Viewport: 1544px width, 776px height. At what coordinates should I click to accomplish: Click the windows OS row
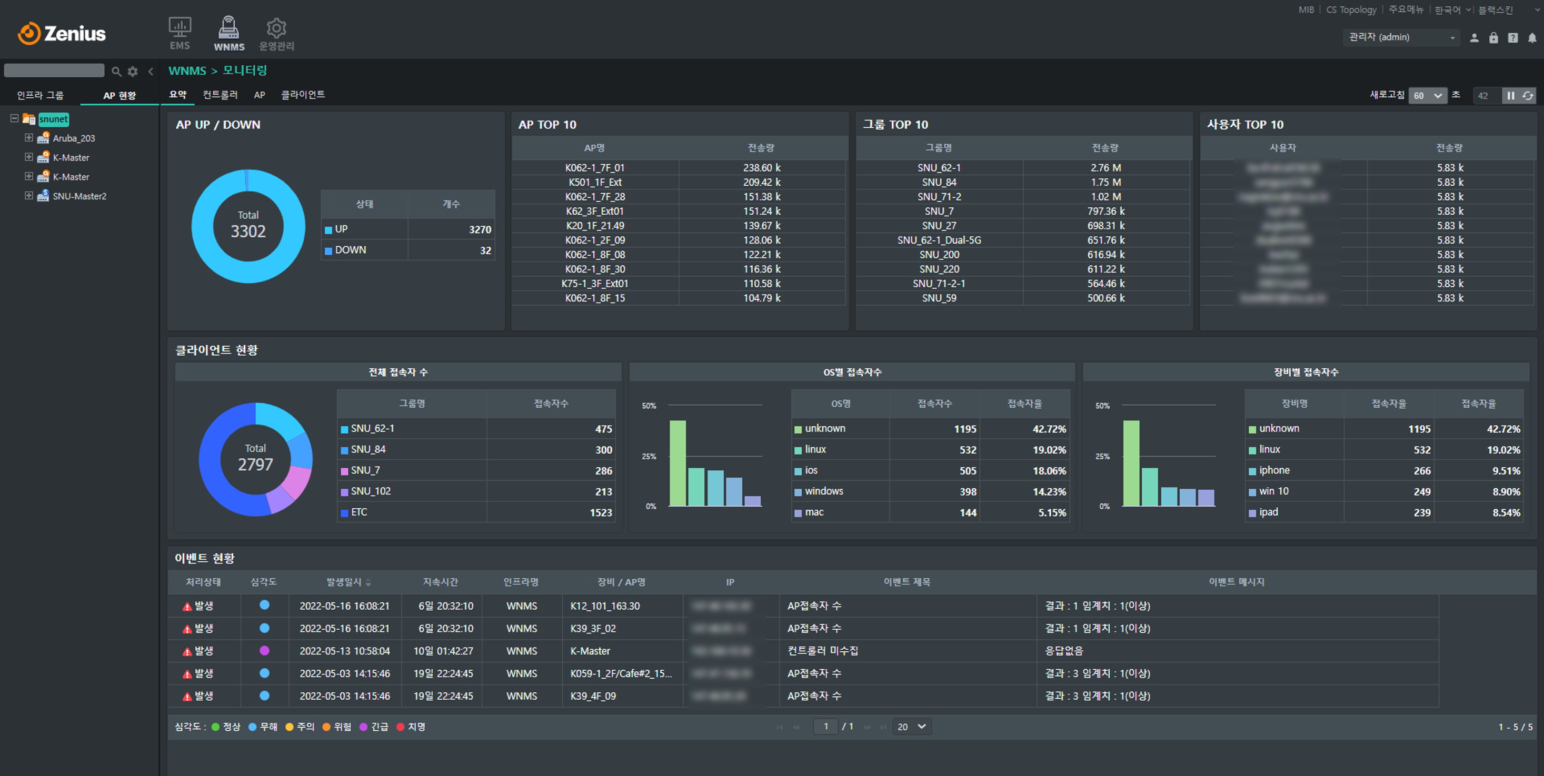click(x=931, y=491)
